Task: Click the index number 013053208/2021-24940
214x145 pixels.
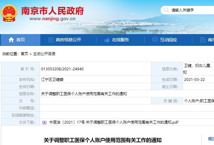Action: (x=62, y=69)
